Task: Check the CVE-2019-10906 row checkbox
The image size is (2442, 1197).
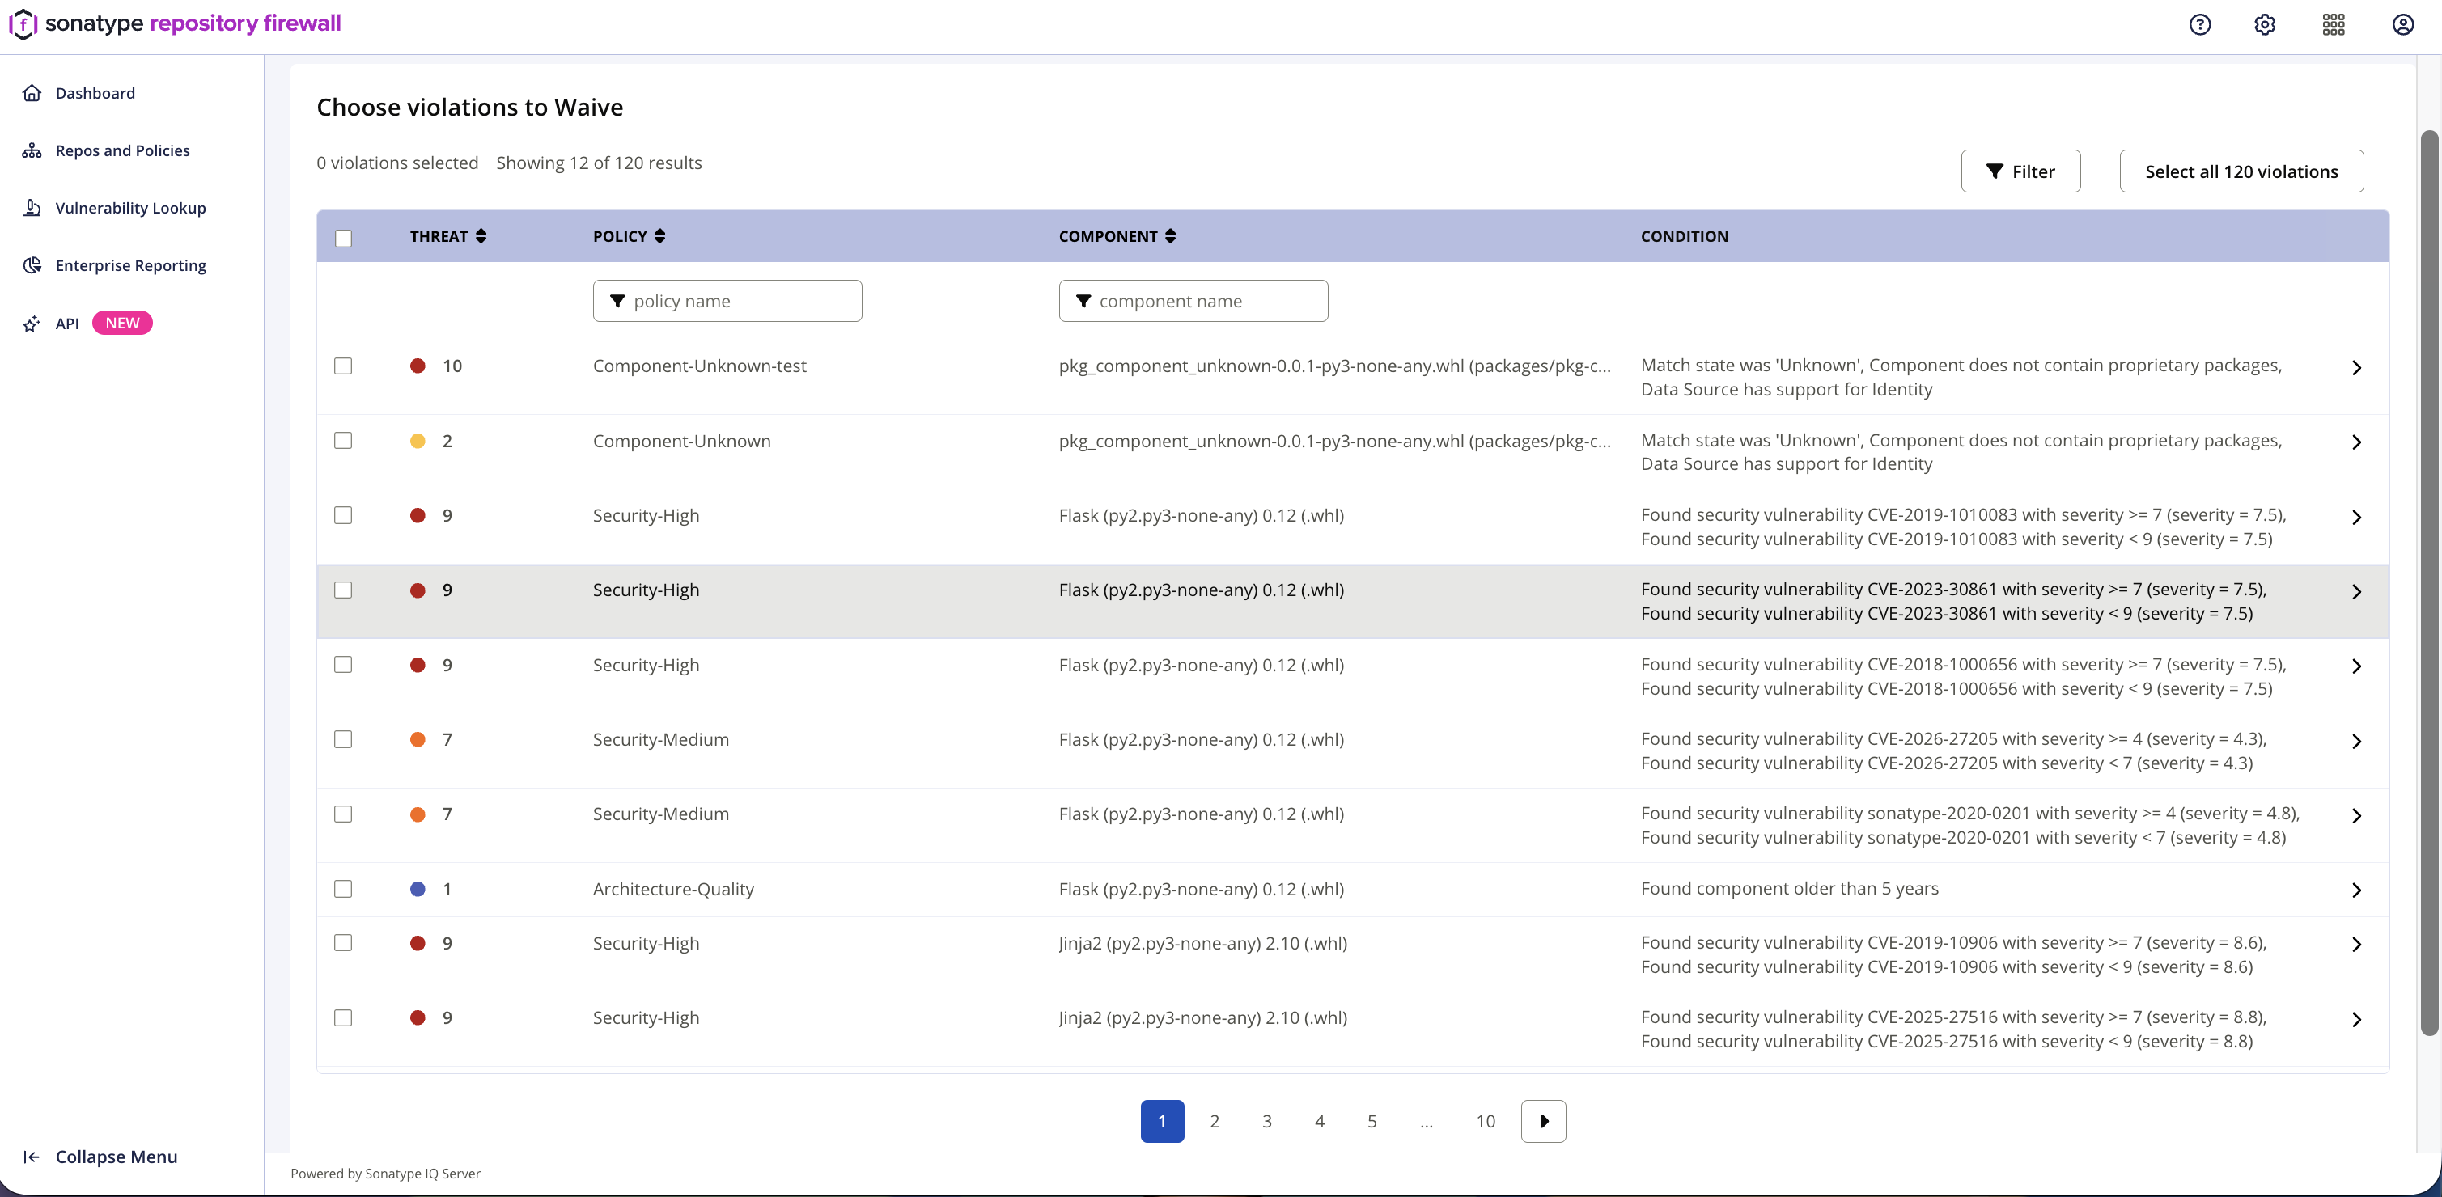Action: click(343, 943)
